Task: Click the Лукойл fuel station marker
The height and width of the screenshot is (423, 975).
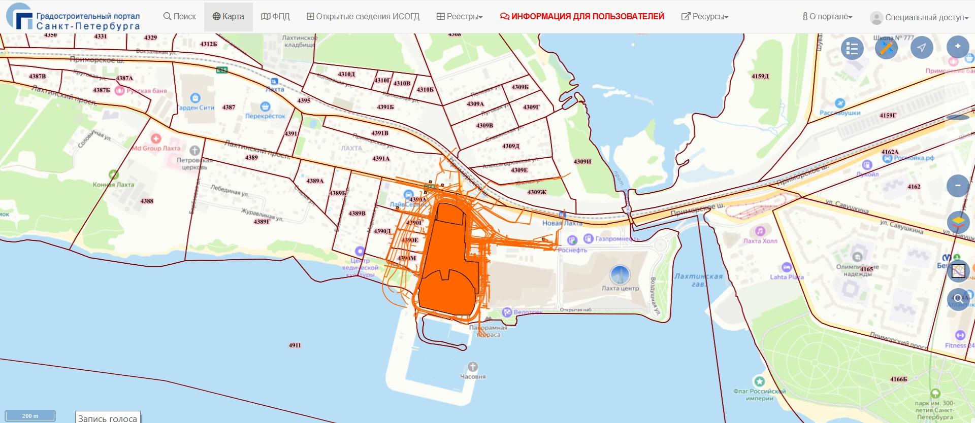Action: pos(867,165)
